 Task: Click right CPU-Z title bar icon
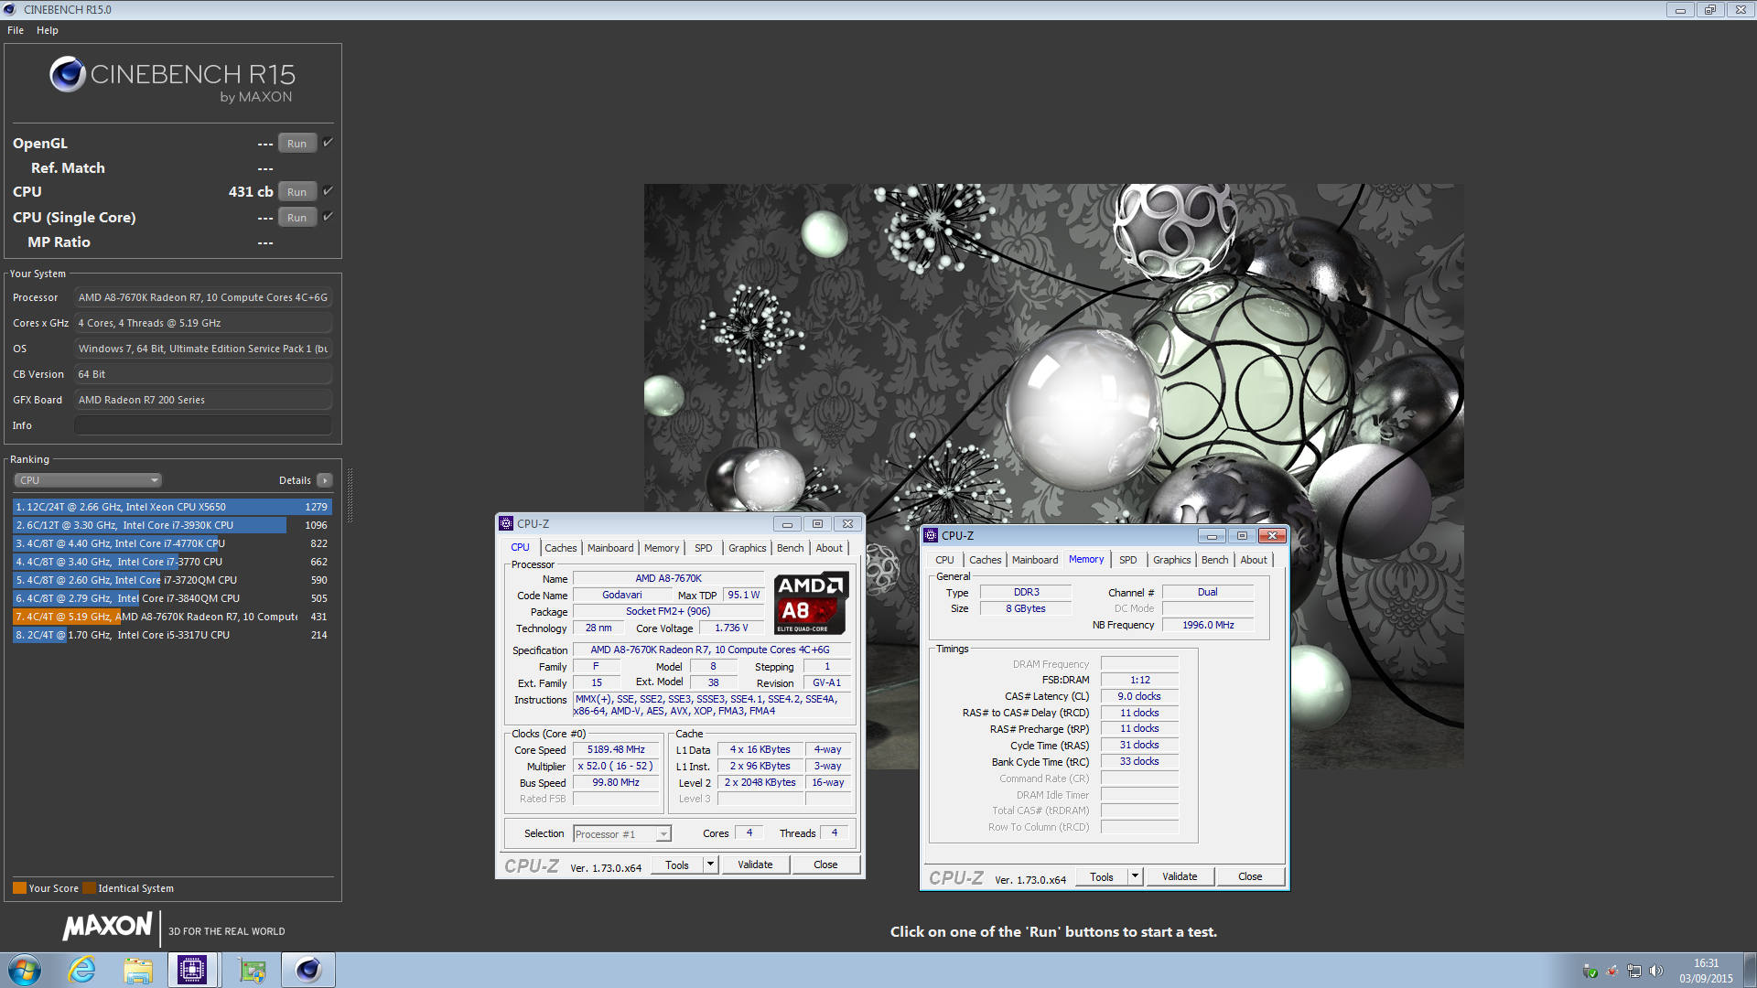click(931, 536)
